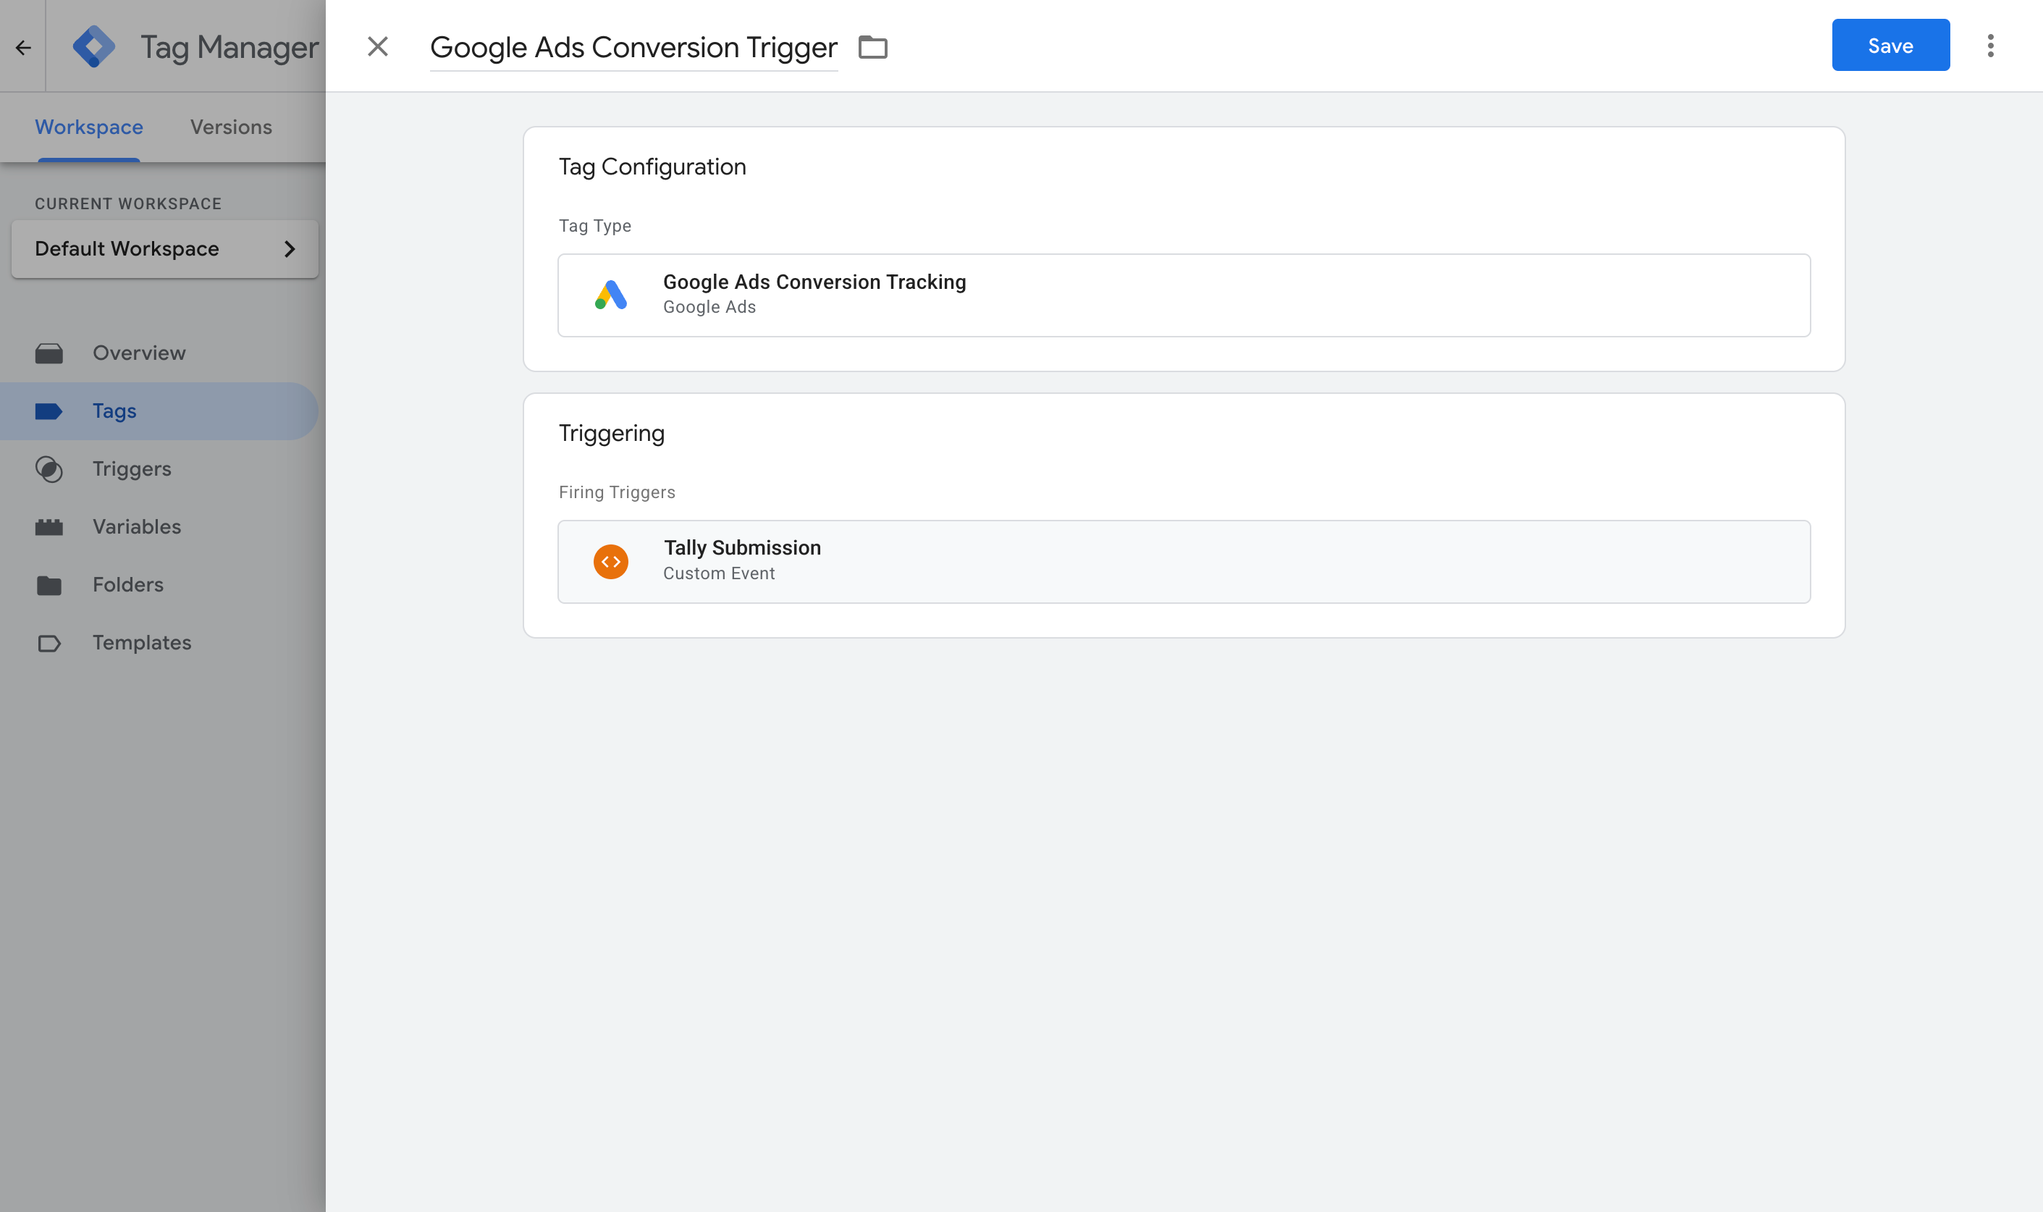This screenshot has height=1212, width=2043.
Task: Click the Firing Triggers label
Action: (x=617, y=492)
